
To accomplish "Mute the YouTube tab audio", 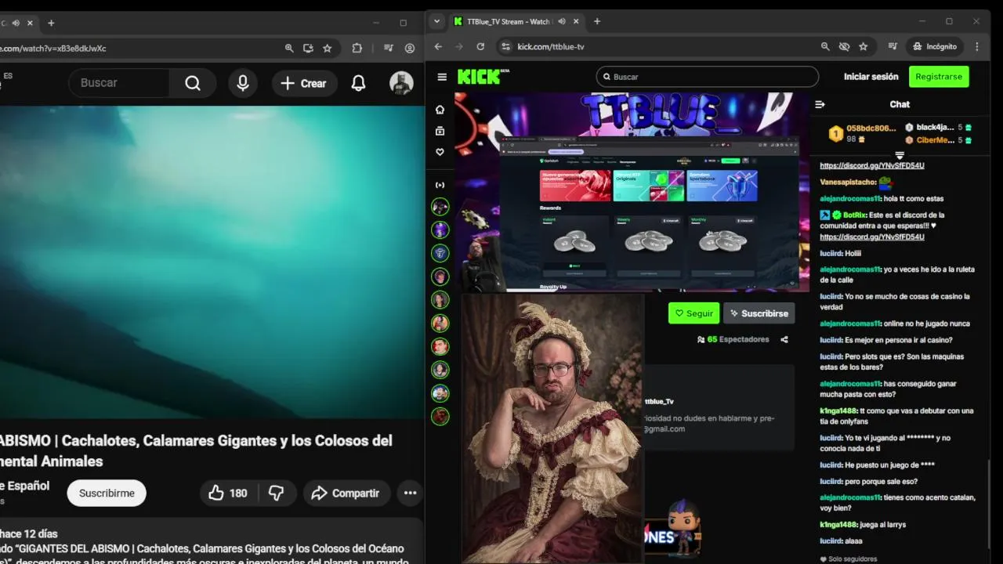I will tap(16, 23).
